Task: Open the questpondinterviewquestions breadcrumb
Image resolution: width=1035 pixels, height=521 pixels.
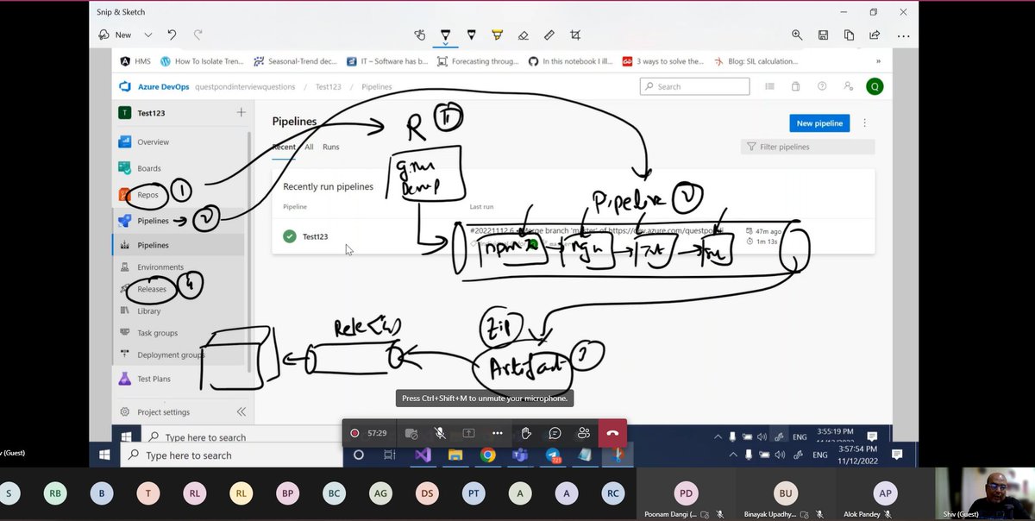Action: tap(245, 87)
